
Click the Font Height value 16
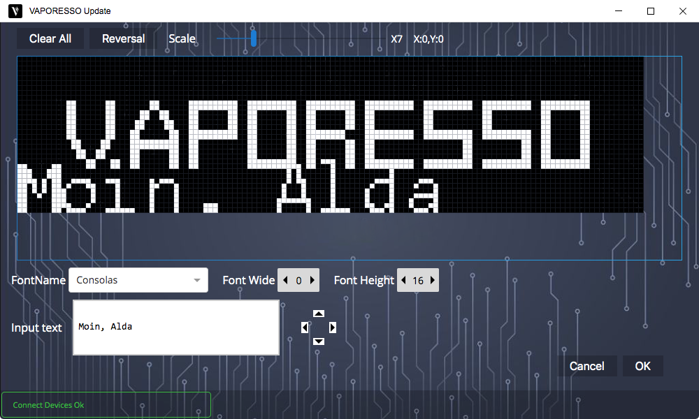tap(418, 281)
